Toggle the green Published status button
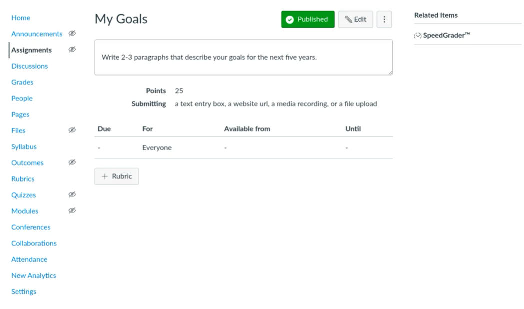Viewport: 524px width, 309px height. pos(307,19)
